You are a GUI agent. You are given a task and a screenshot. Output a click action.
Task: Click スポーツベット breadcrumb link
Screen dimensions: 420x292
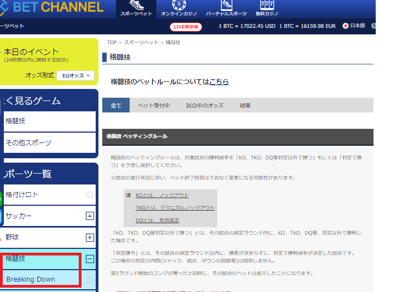pyautogui.click(x=141, y=43)
